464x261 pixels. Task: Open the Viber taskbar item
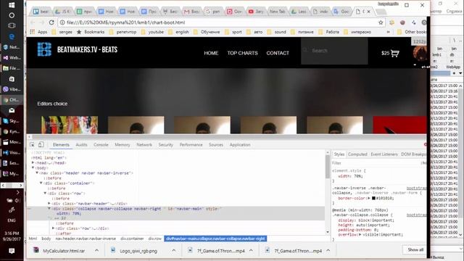tap(12, 89)
